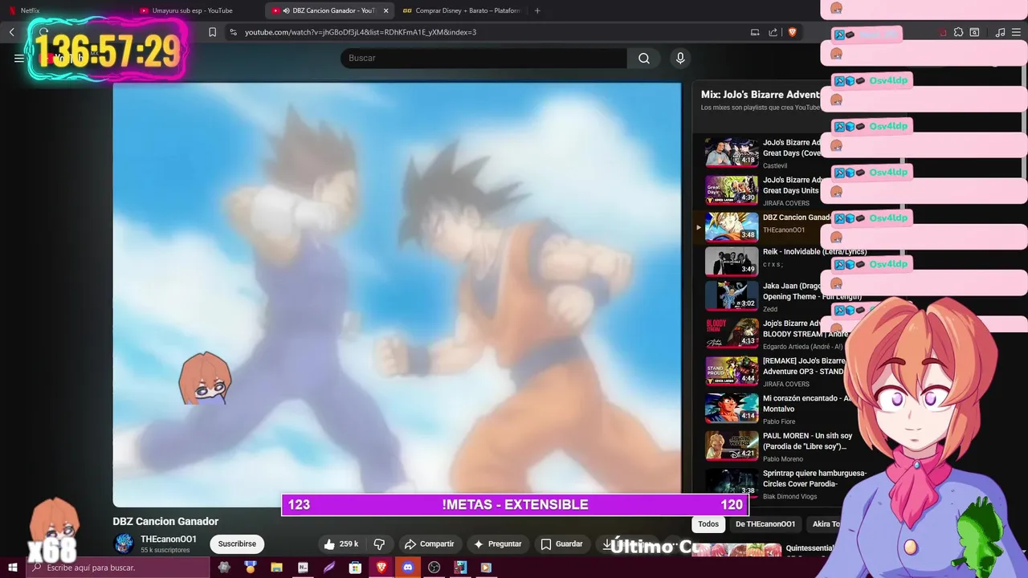Screen dimensions: 1028x578
Task: Select the Akira To filter chip
Action: click(826, 524)
